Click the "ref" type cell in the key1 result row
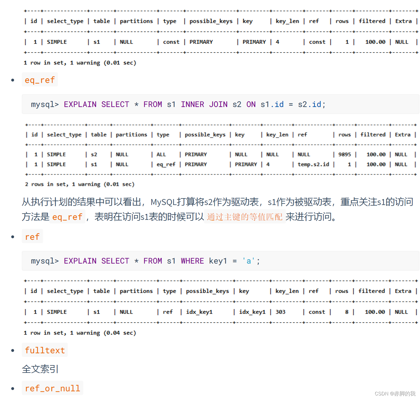 pyautogui.click(x=168, y=312)
